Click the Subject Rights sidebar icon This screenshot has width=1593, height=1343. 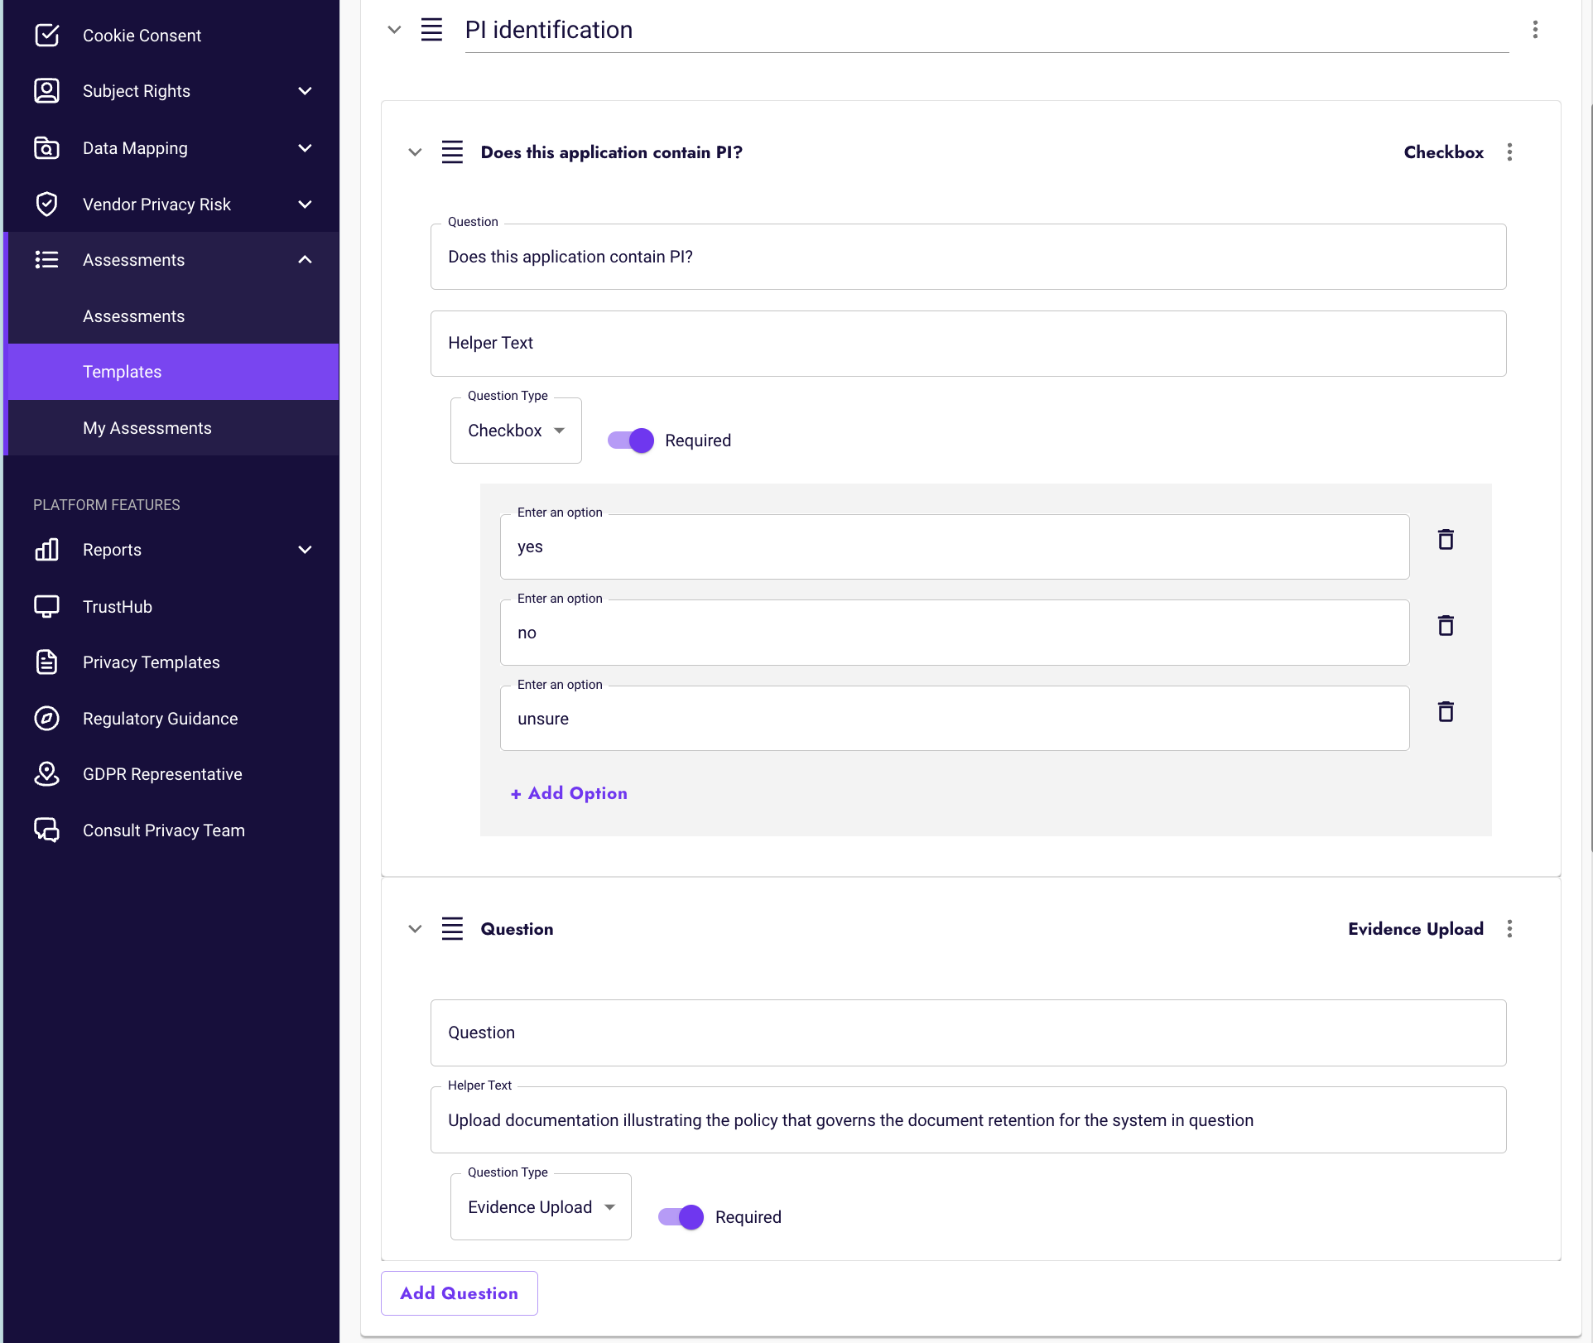(48, 90)
